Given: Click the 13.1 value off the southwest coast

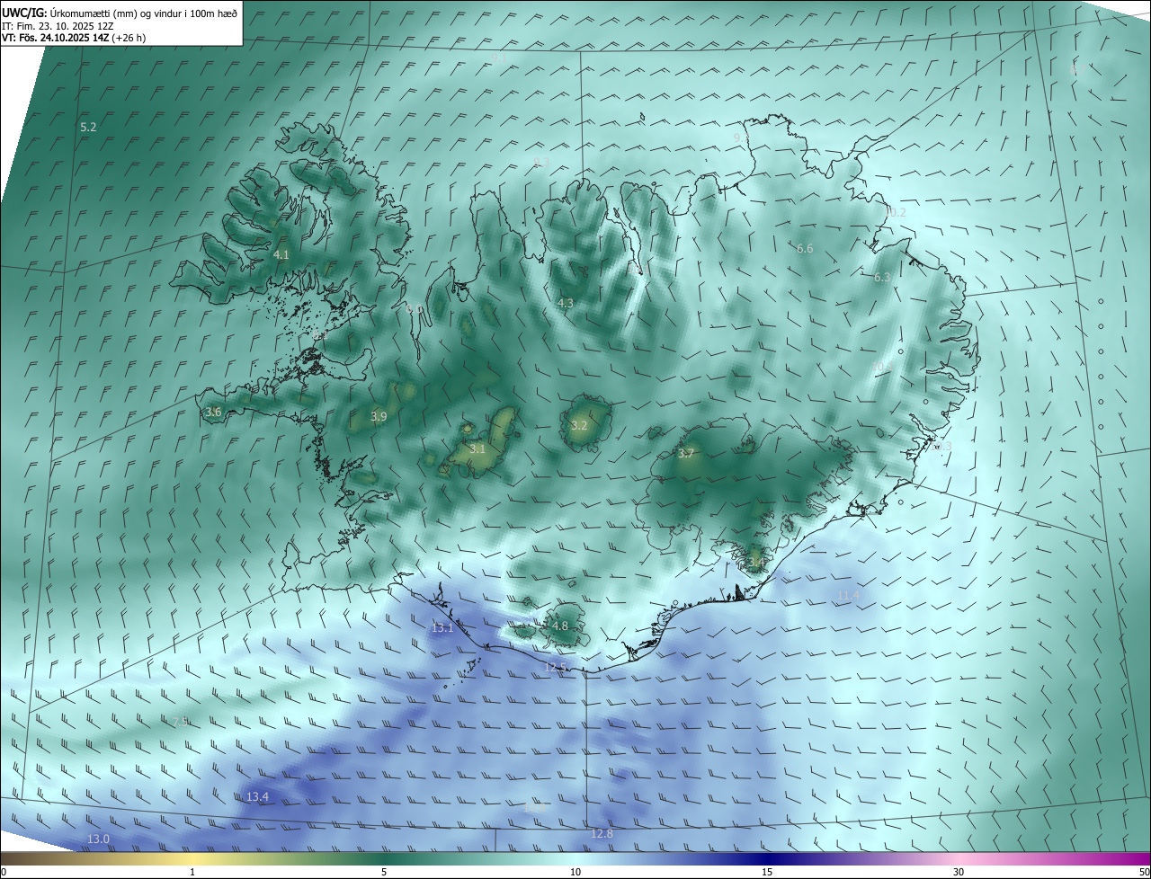Looking at the screenshot, I should pos(442,628).
